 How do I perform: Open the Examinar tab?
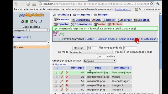pos(62,20)
